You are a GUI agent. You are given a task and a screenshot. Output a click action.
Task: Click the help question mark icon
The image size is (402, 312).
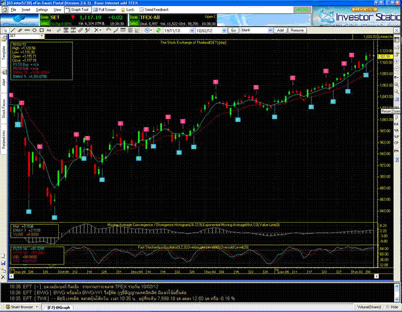[397, 160]
